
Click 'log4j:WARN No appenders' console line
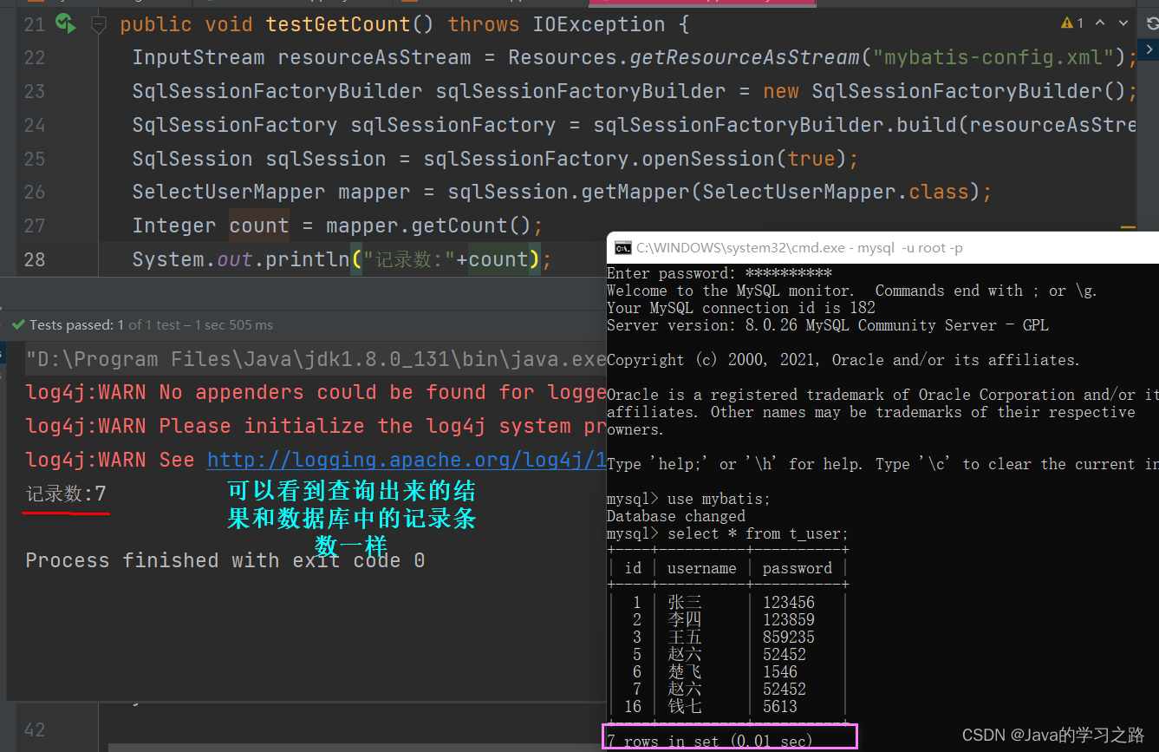click(x=316, y=393)
